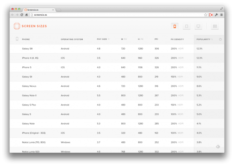
Task: Open the wrench extension icon
Action: [x=216, y=15]
